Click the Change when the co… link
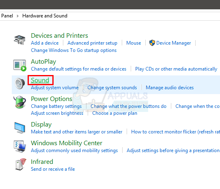This screenshot has height=189, width=220. click(x=198, y=106)
